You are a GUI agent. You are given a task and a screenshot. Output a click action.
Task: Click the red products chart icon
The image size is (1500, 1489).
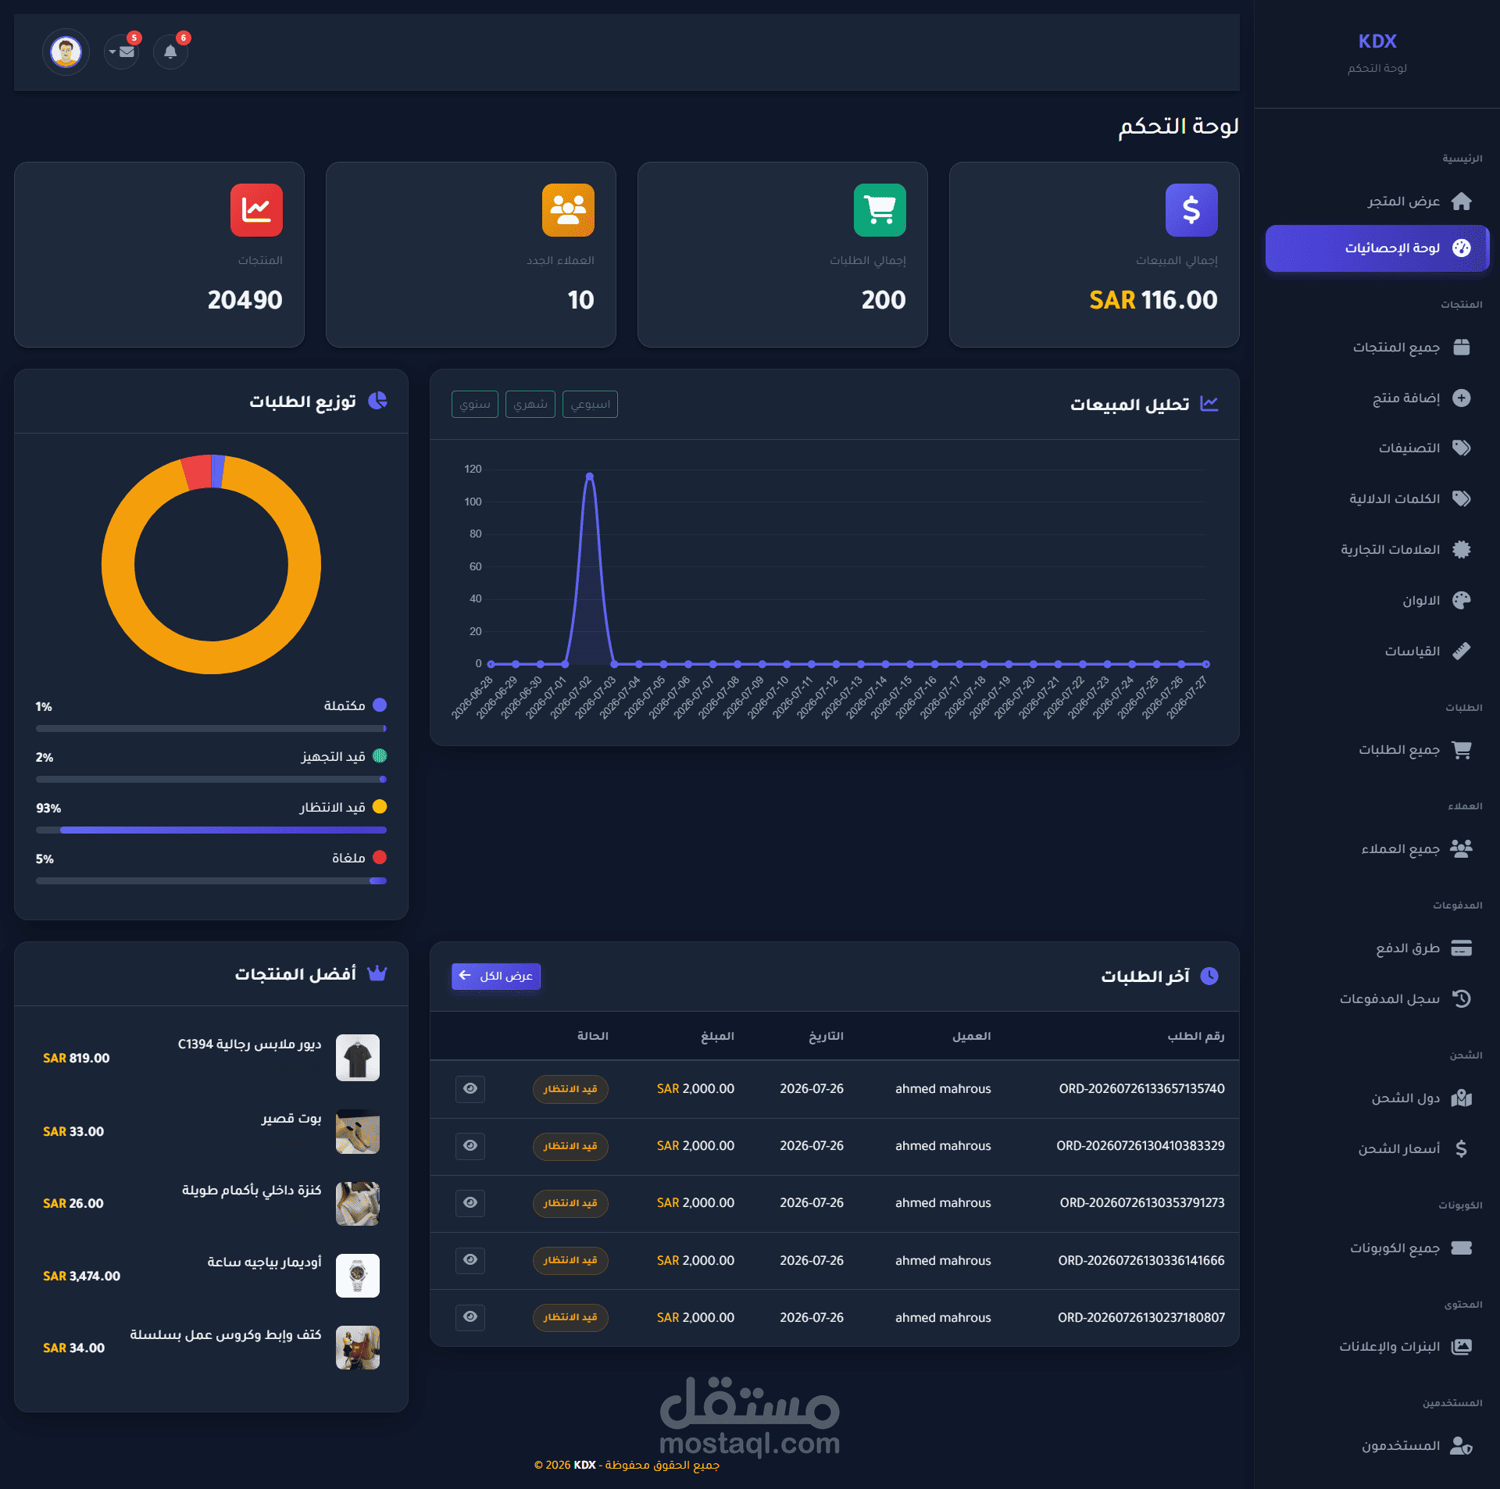click(256, 210)
